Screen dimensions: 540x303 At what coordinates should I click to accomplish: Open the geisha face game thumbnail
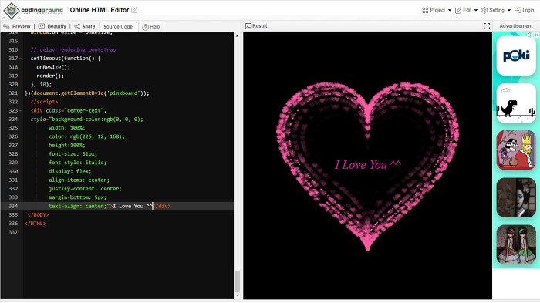[516, 197]
